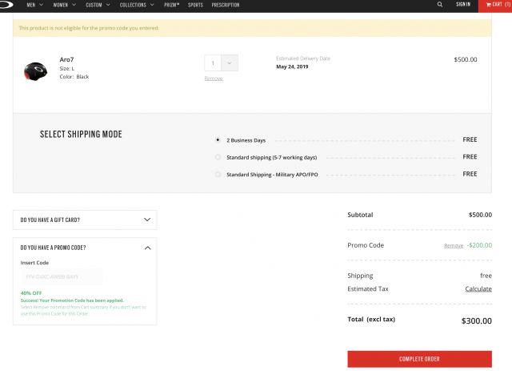Remove the Aro7 item from cart

[x=214, y=79]
